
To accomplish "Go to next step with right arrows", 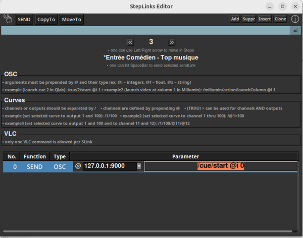I will pyautogui.click(x=172, y=42).
